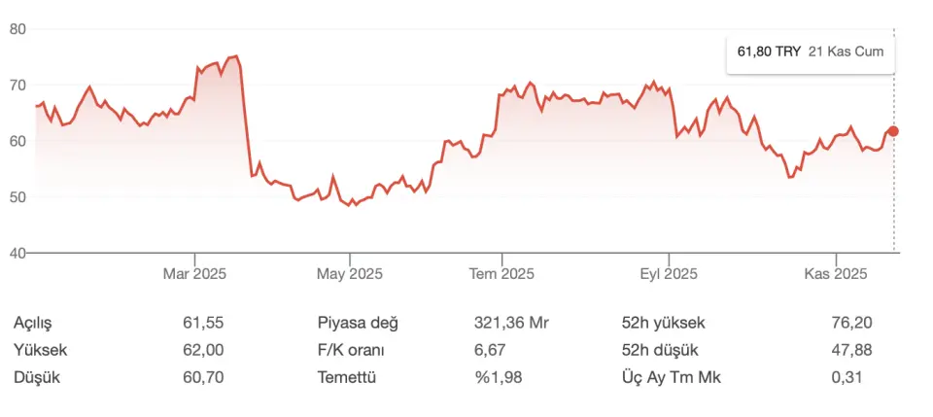The height and width of the screenshot is (417, 933).
Task: Click the Yüksek value 62,00
Action: (204, 350)
